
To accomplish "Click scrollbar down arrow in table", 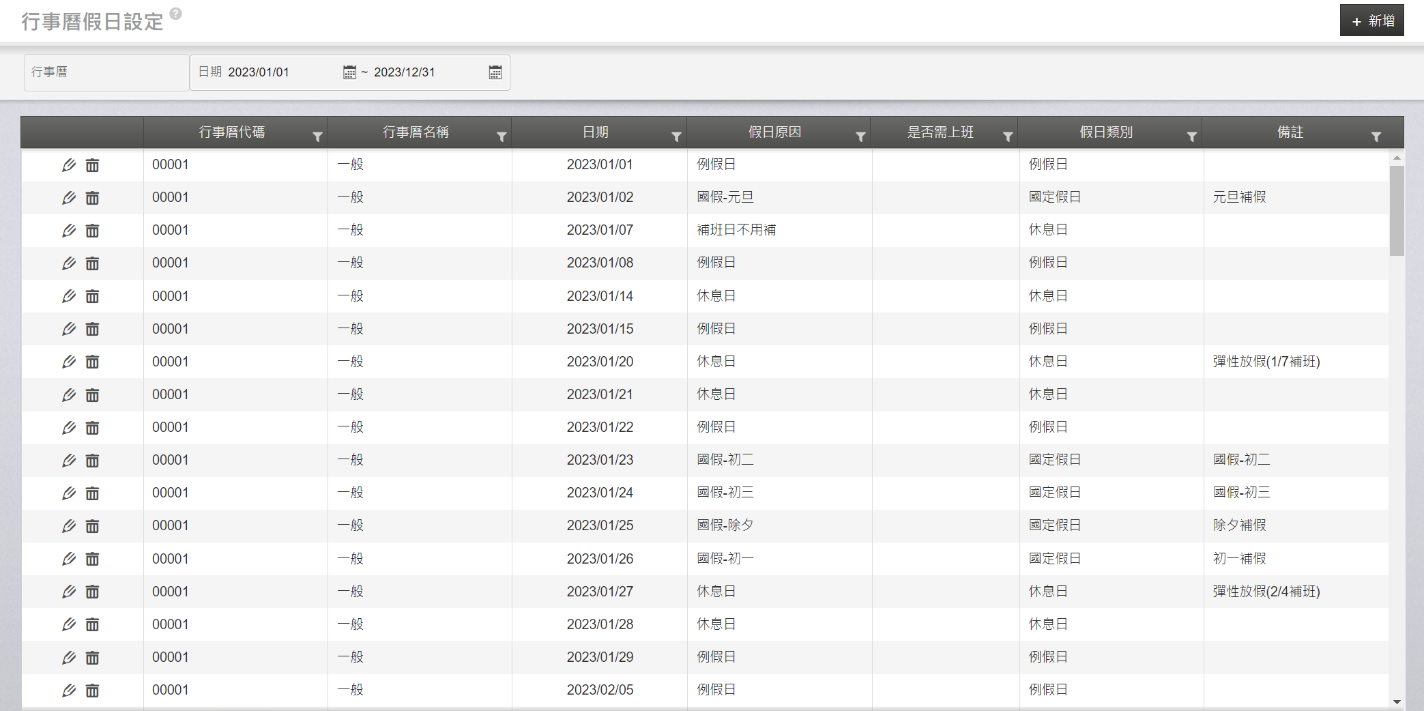I will tap(1397, 701).
